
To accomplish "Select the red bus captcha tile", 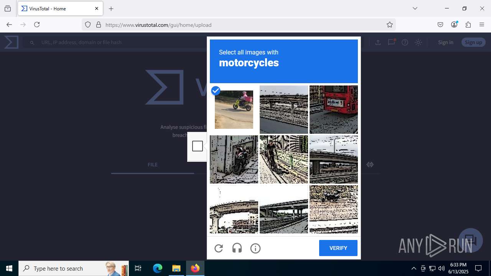I will (x=334, y=110).
